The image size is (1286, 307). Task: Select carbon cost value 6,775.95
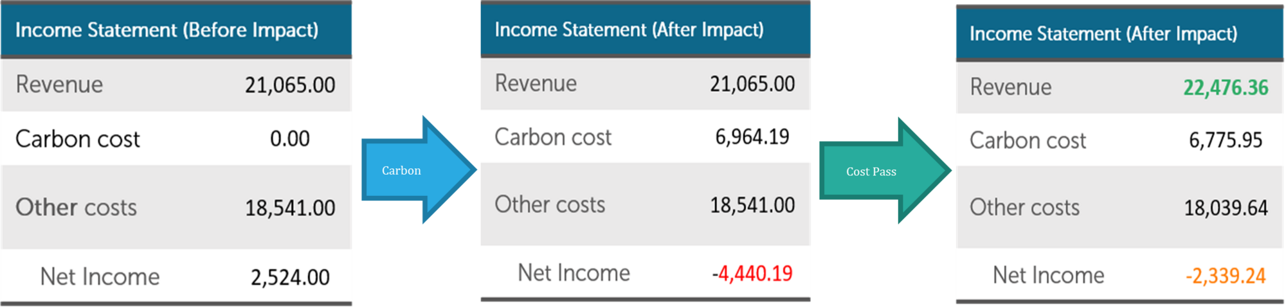[x=1226, y=140]
